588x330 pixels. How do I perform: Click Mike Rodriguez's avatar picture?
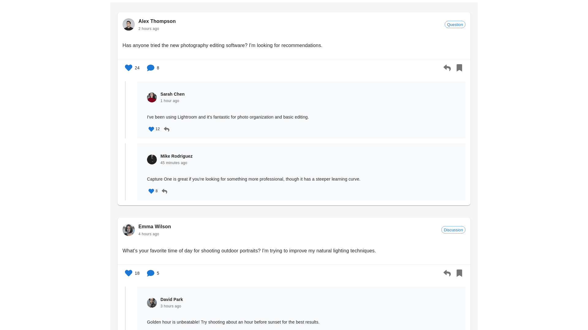[152, 159]
